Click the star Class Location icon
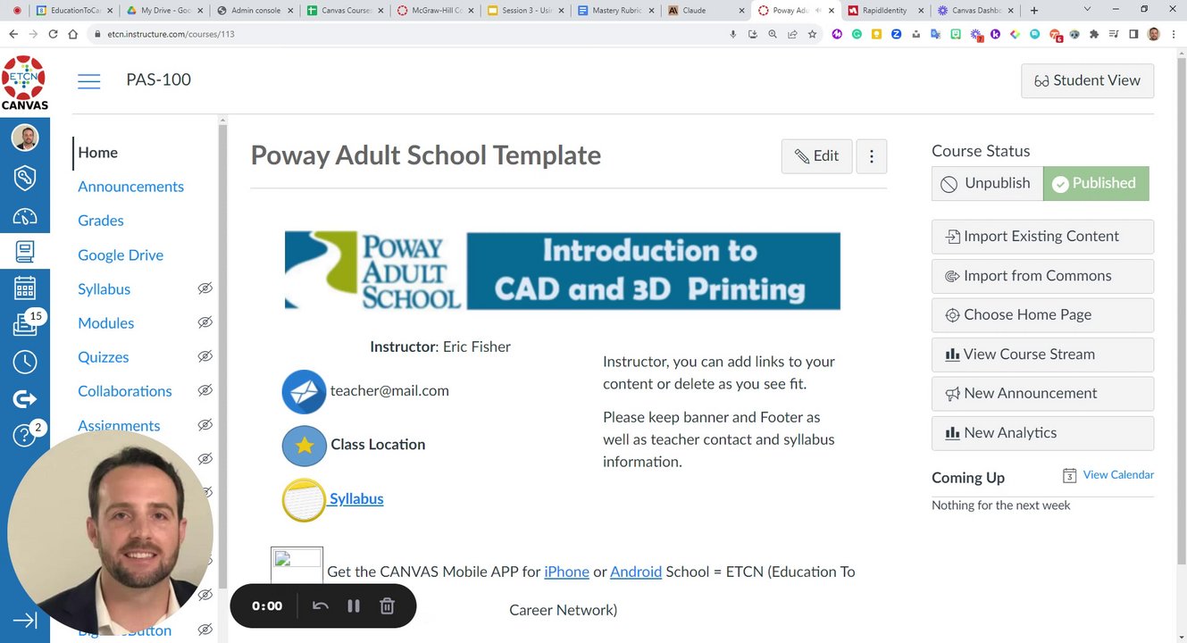The width and height of the screenshot is (1187, 643). point(304,446)
